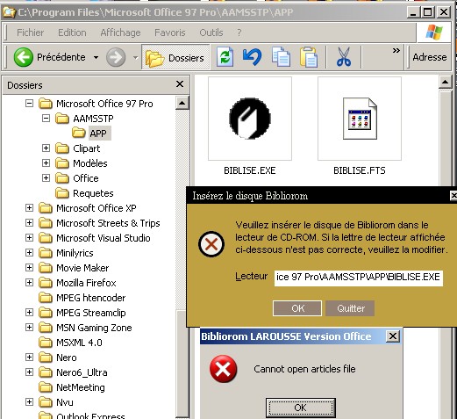Open the Edition menu
This screenshot has height=419, width=457.
[72, 33]
